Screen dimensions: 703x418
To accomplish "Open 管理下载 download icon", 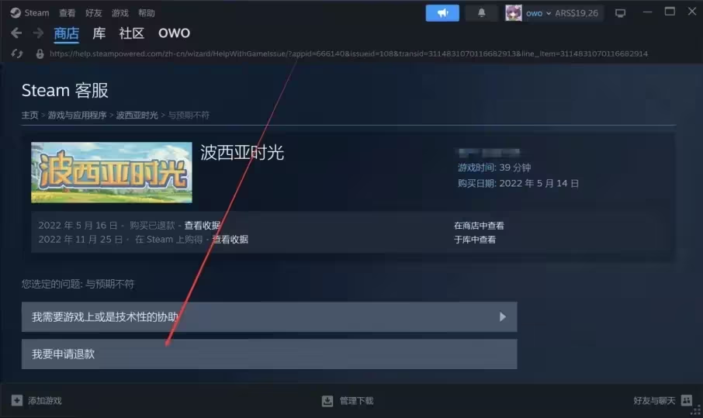I will point(327,400).
